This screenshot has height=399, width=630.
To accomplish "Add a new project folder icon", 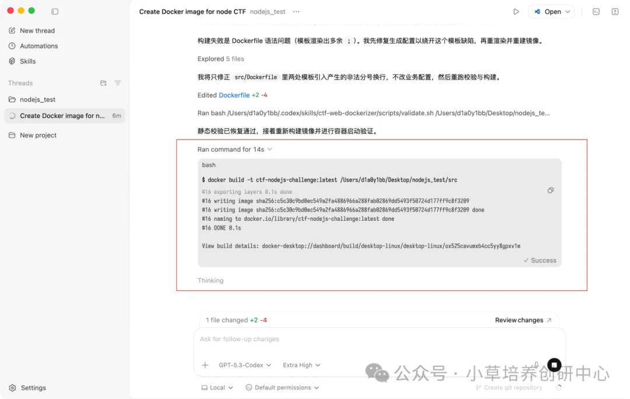I will tap(103, 83).
